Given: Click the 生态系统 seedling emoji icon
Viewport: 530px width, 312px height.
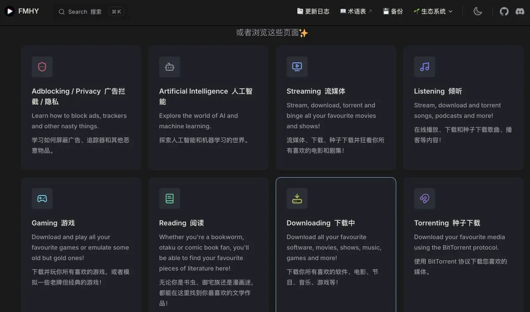Looking at the screenshot, I should (x=416, y=11).
